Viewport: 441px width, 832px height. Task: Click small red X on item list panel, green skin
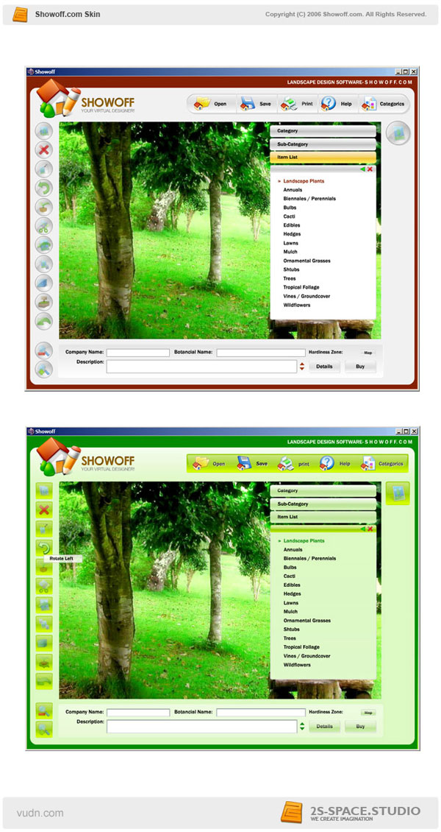(370, 529)
